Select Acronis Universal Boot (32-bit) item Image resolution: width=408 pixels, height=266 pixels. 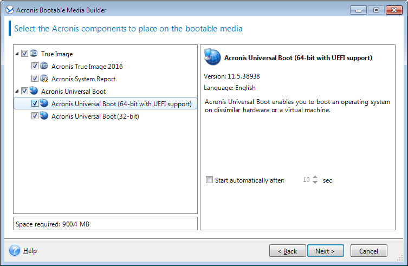(95, 116)
